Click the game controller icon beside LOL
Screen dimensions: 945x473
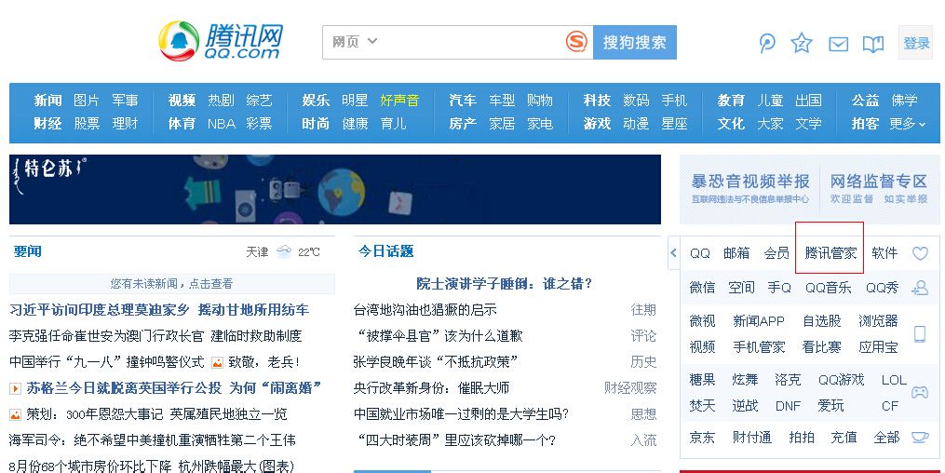point(920,393)
